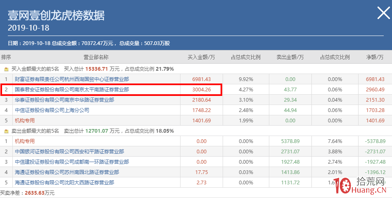392x198 pixels.
Task: Click the 买入金额/万 column header
Action: point(201,57)
